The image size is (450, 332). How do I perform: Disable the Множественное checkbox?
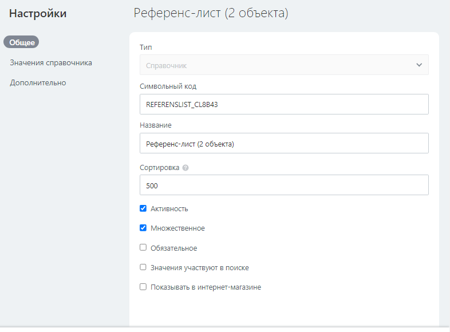pyautogui.click(x=143, y=228)
